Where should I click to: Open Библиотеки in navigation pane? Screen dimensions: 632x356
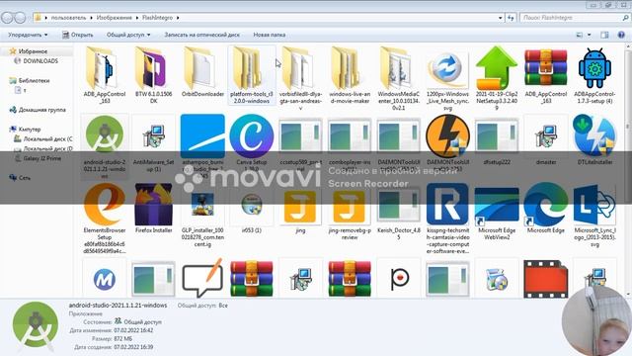click(x=34, y=80)
